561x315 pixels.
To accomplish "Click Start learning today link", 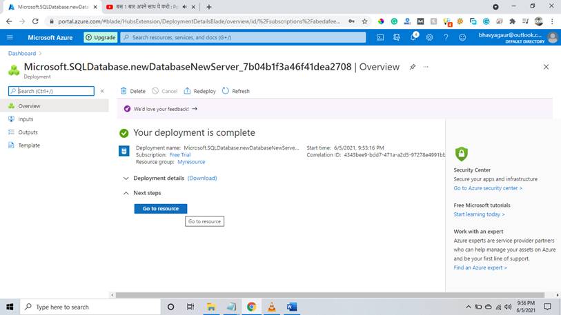I will coord(479,214).
